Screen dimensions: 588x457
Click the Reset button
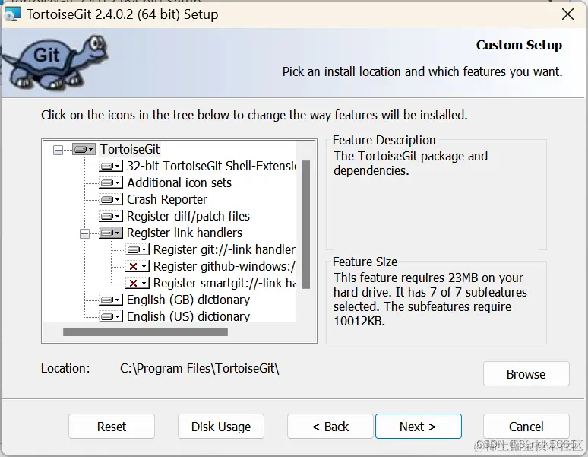click(112, 427)
